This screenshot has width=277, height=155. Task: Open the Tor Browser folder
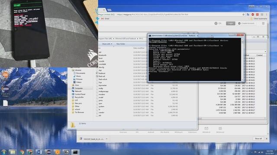click(79, 112)
